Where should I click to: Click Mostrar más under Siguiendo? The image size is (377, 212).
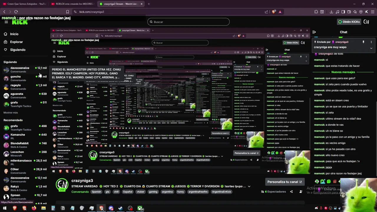[x=11, y=113]
